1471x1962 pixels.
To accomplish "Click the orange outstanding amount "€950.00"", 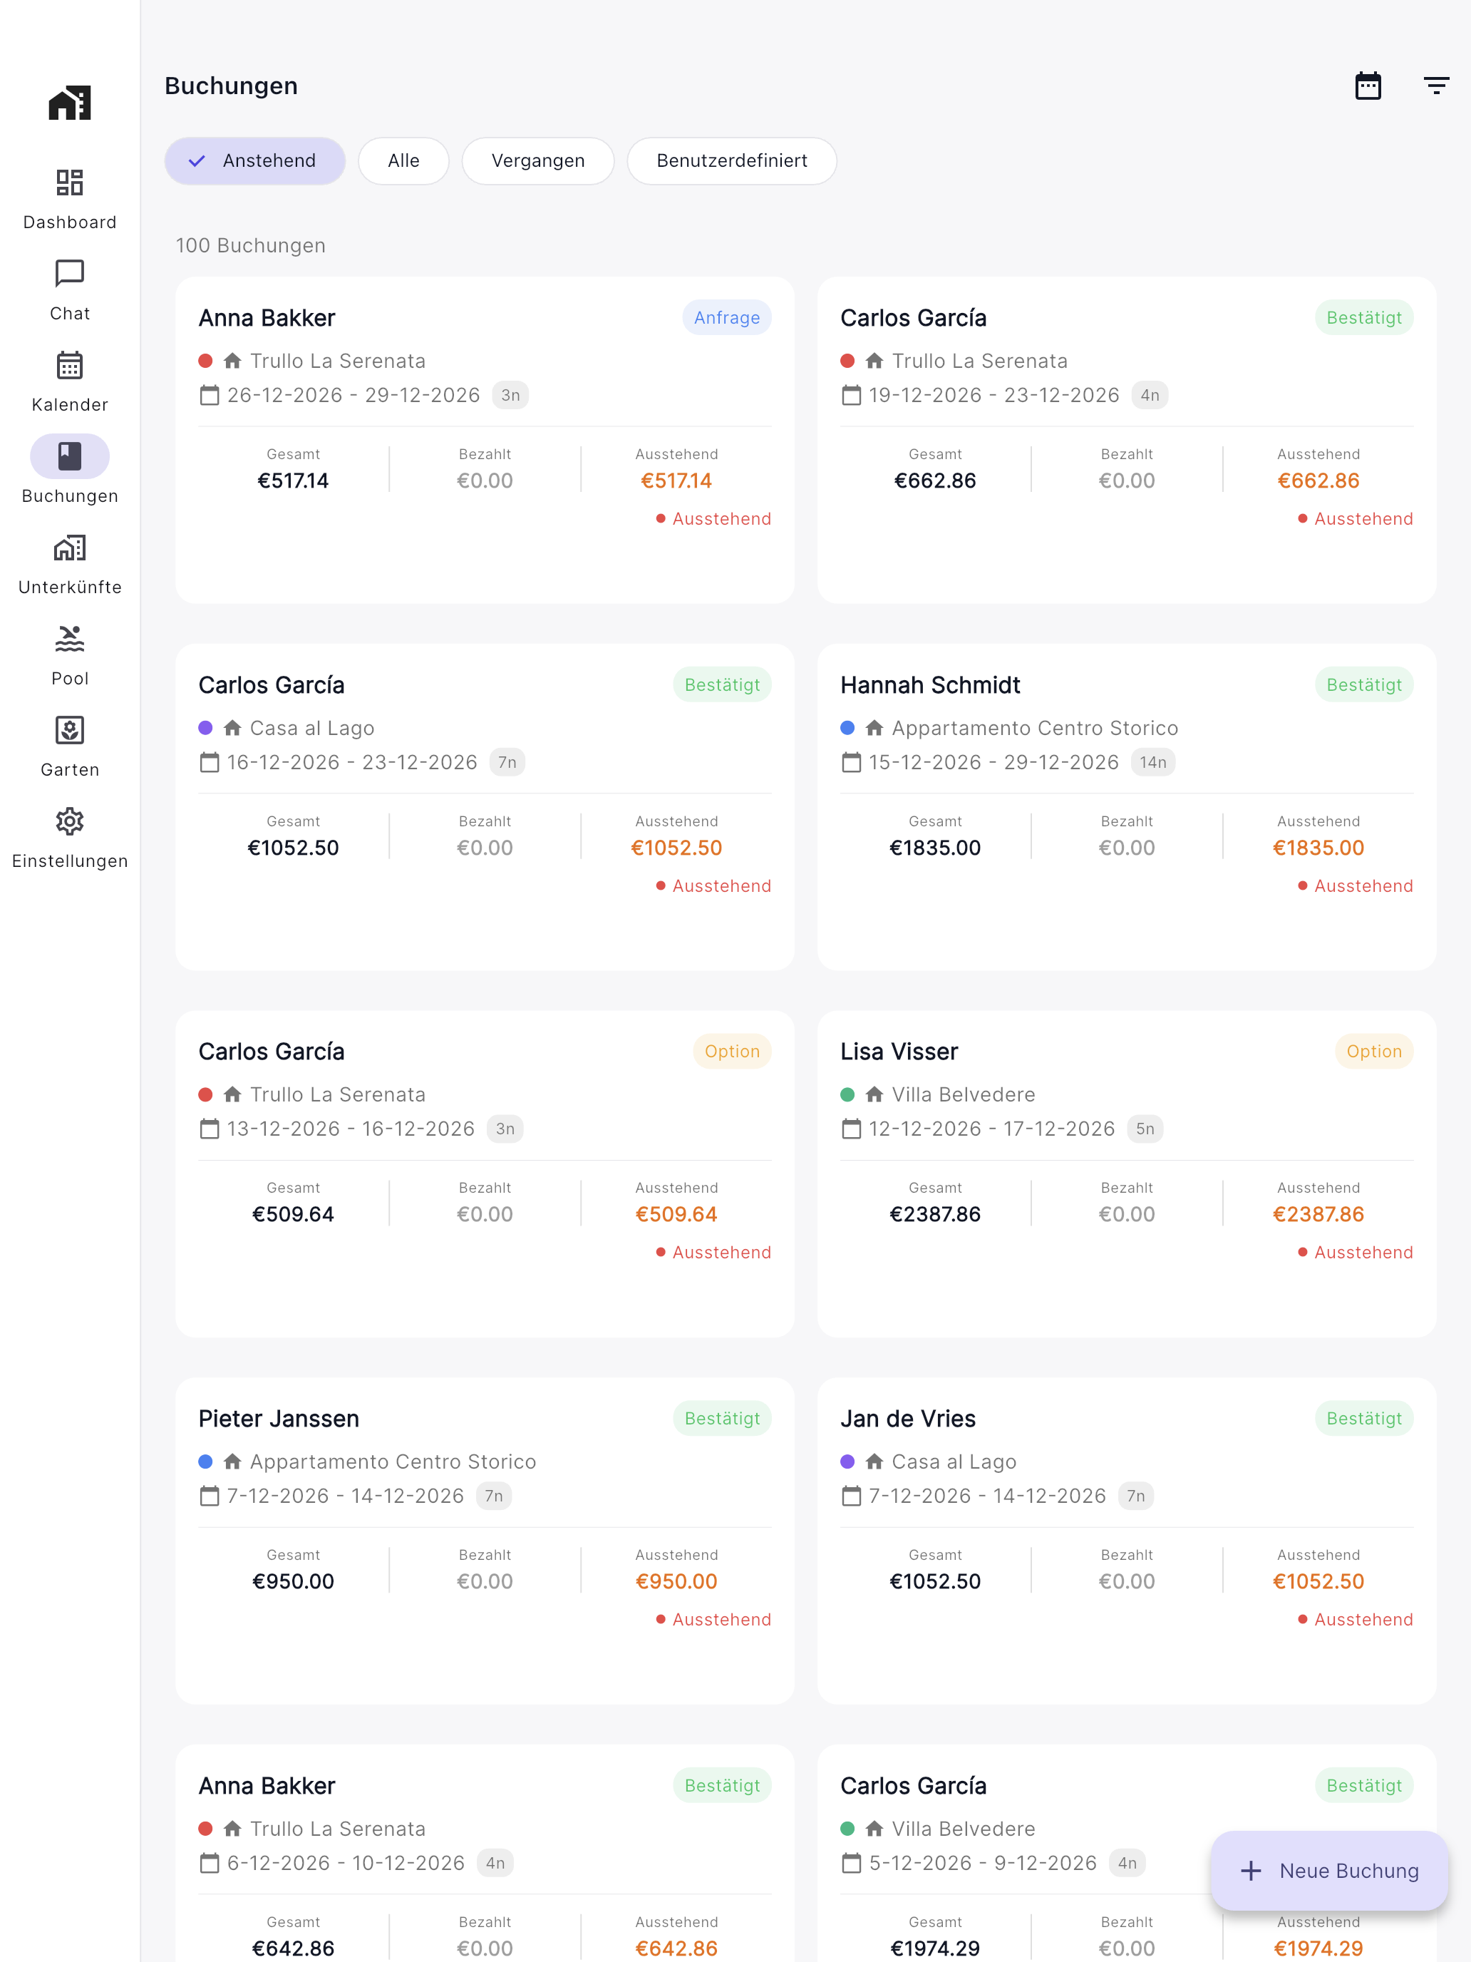I will click(676, 1581).
